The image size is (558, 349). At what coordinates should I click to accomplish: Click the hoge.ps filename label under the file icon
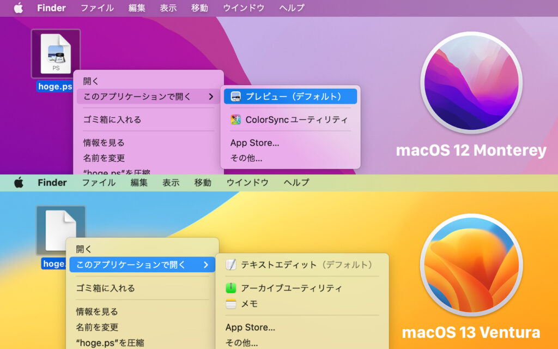coord(54,86)
